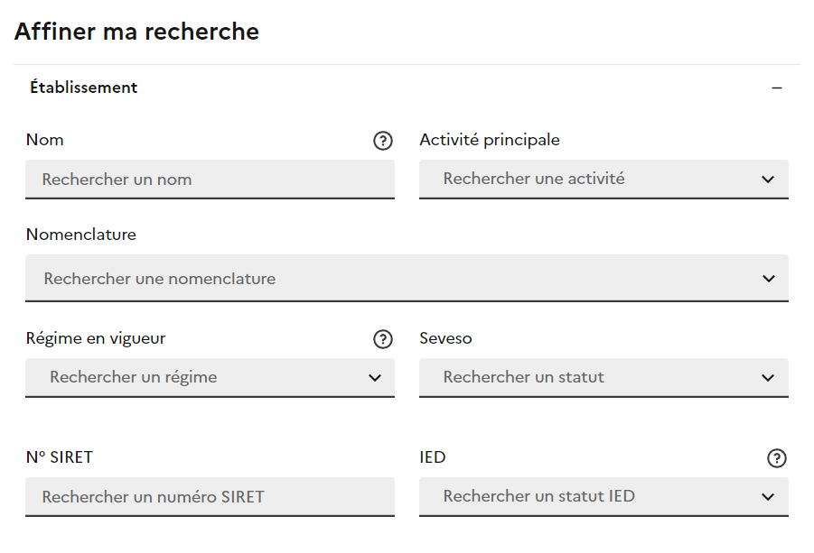Click the "Rechercher un nom" input field
The height and width of the screenshot is (553, 814).
[210, 180]
